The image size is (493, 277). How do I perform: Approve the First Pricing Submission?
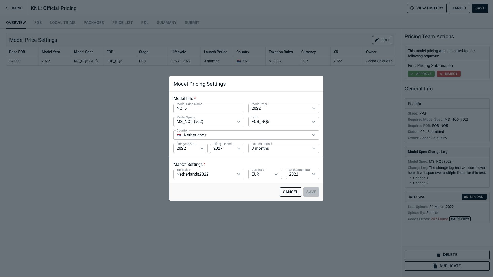421,74
